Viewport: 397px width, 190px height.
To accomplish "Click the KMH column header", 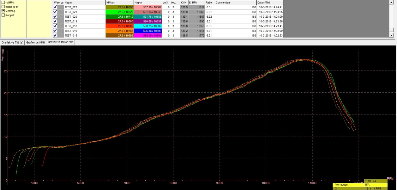I will pos(184,2).
